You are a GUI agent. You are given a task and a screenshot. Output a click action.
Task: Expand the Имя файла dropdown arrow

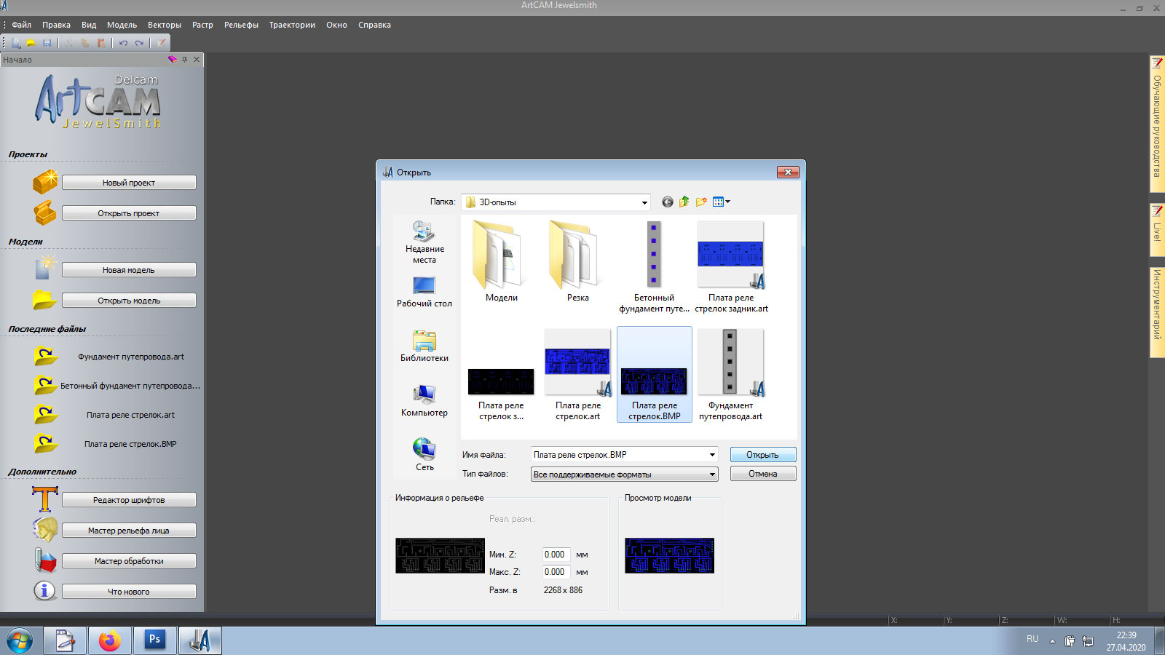(x=712, y=455)
